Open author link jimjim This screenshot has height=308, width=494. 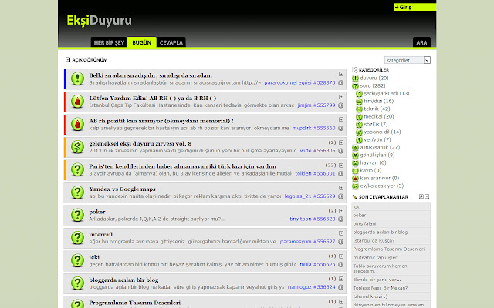coord(304,105)
